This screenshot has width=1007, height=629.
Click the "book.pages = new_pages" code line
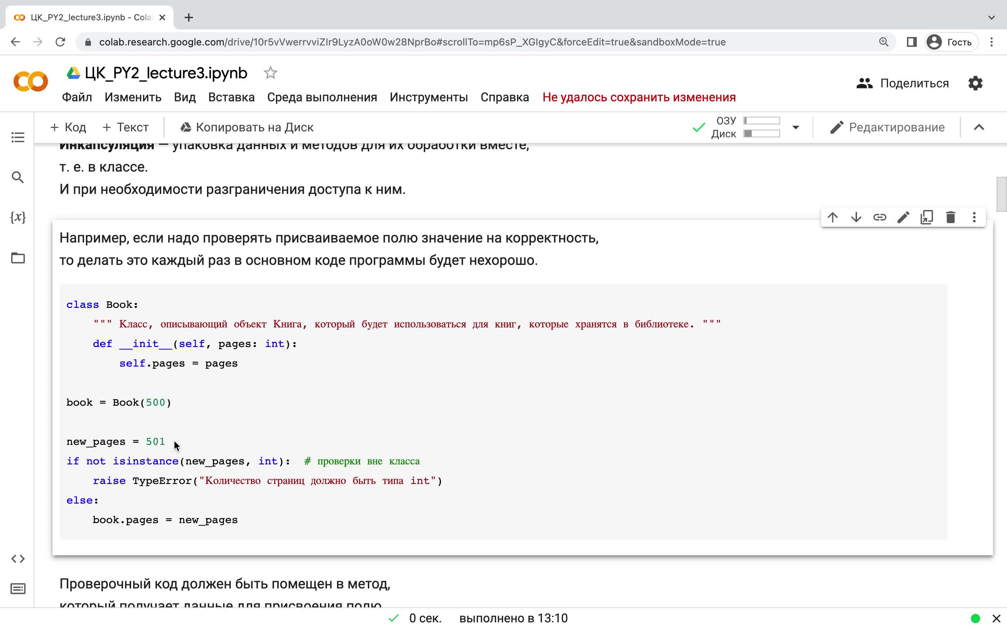coord(165,520)
